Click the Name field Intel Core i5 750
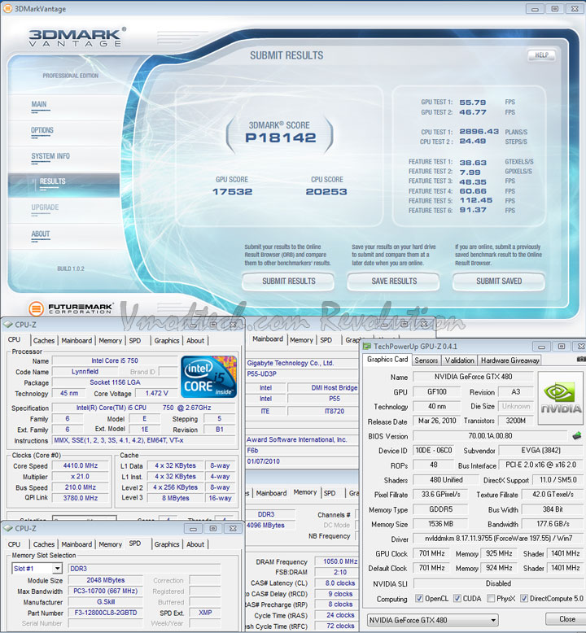 coord(115,360)
